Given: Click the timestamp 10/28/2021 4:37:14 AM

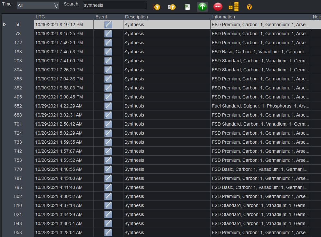Looking at the screenshot, I should click(59, 205).
